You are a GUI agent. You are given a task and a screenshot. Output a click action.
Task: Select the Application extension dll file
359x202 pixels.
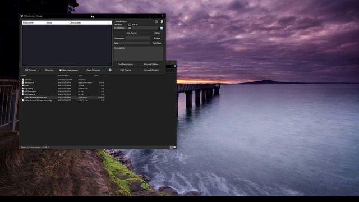pos(63,82)
